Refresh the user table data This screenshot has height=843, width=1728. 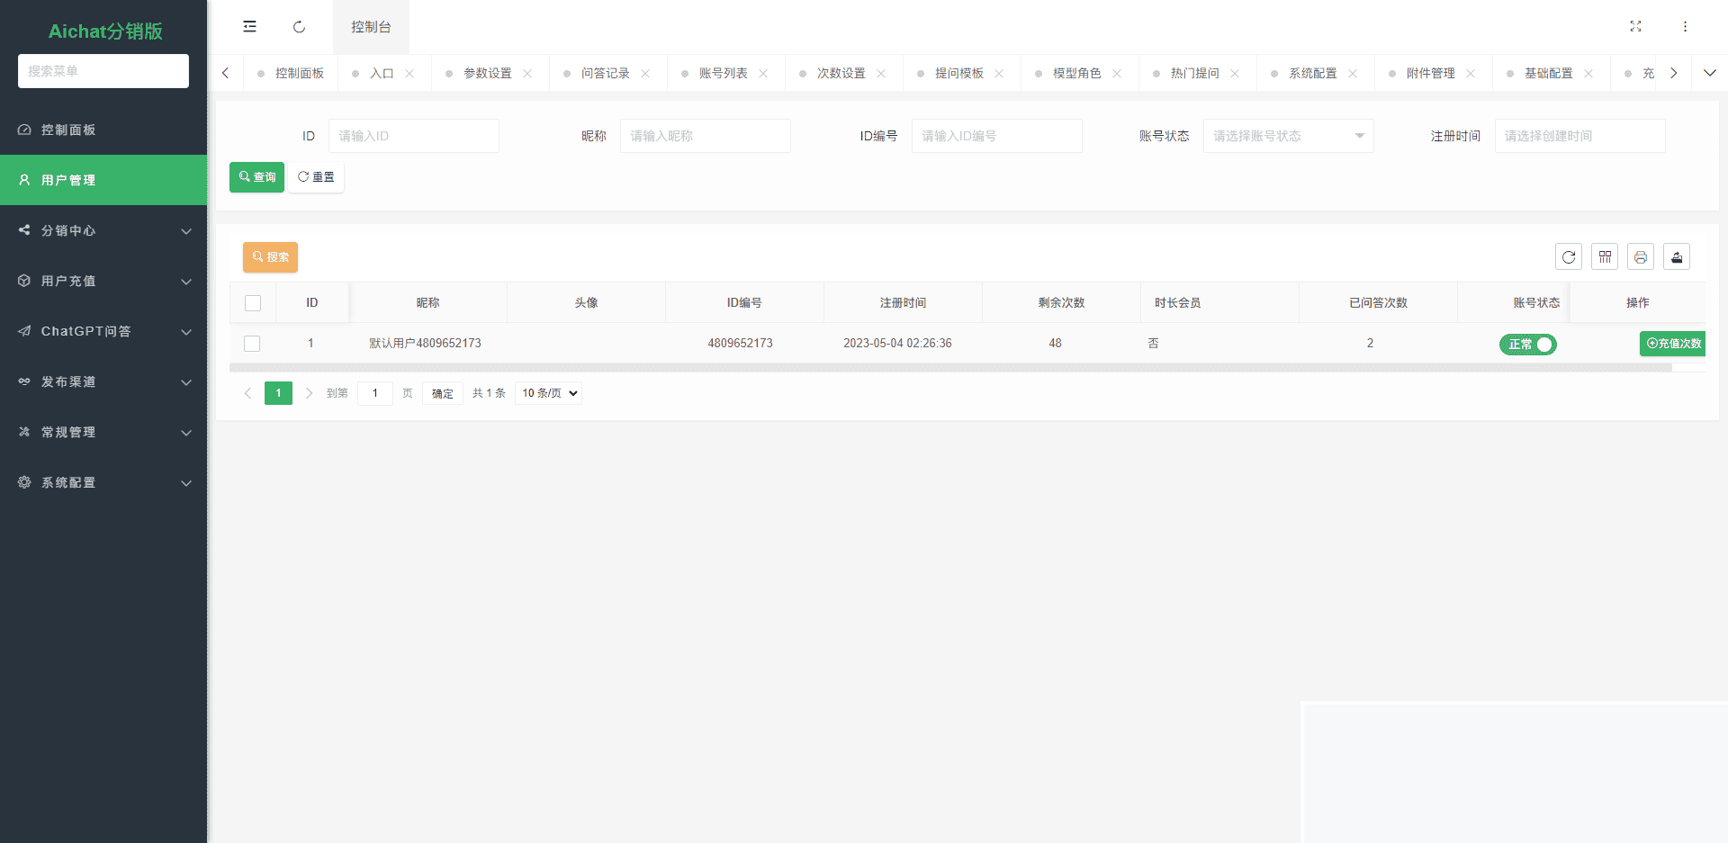tap(1569, 256)
